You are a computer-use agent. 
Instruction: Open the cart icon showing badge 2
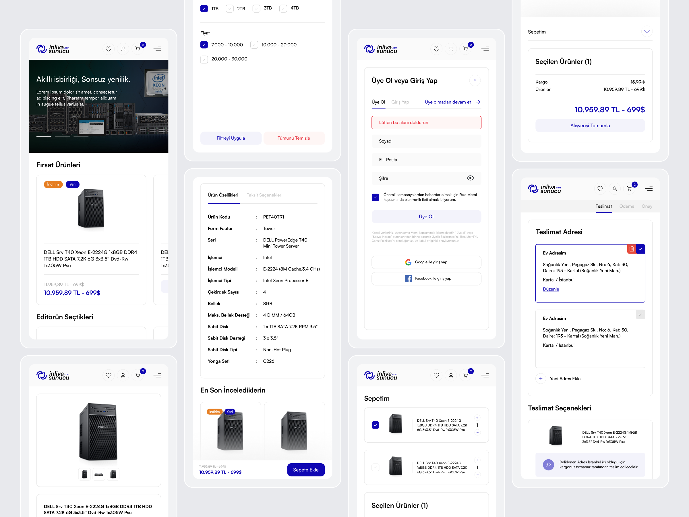(137, 49)
